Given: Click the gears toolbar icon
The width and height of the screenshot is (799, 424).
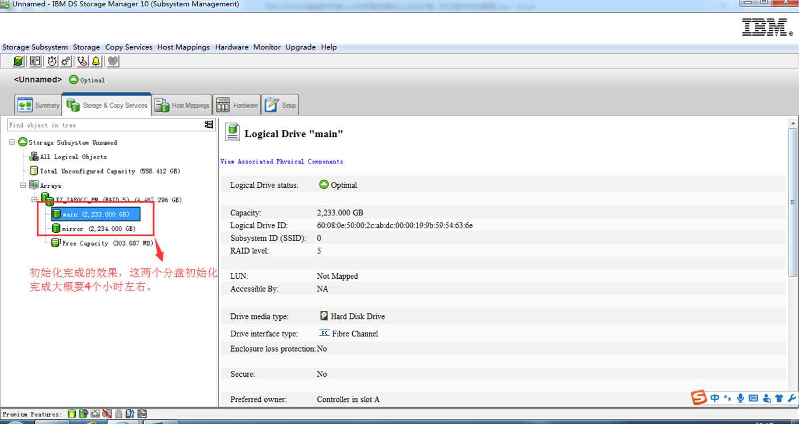Looking at the screenshot, I should point(66,61).
